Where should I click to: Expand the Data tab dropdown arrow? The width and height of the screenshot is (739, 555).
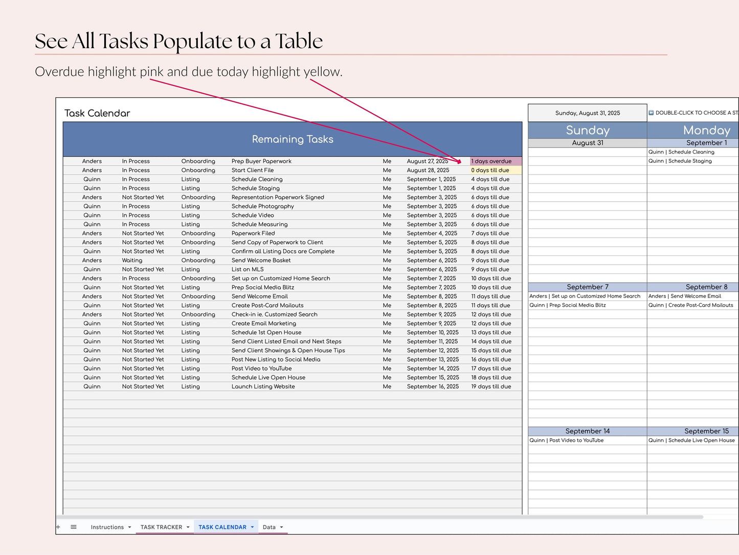point(281,527)
